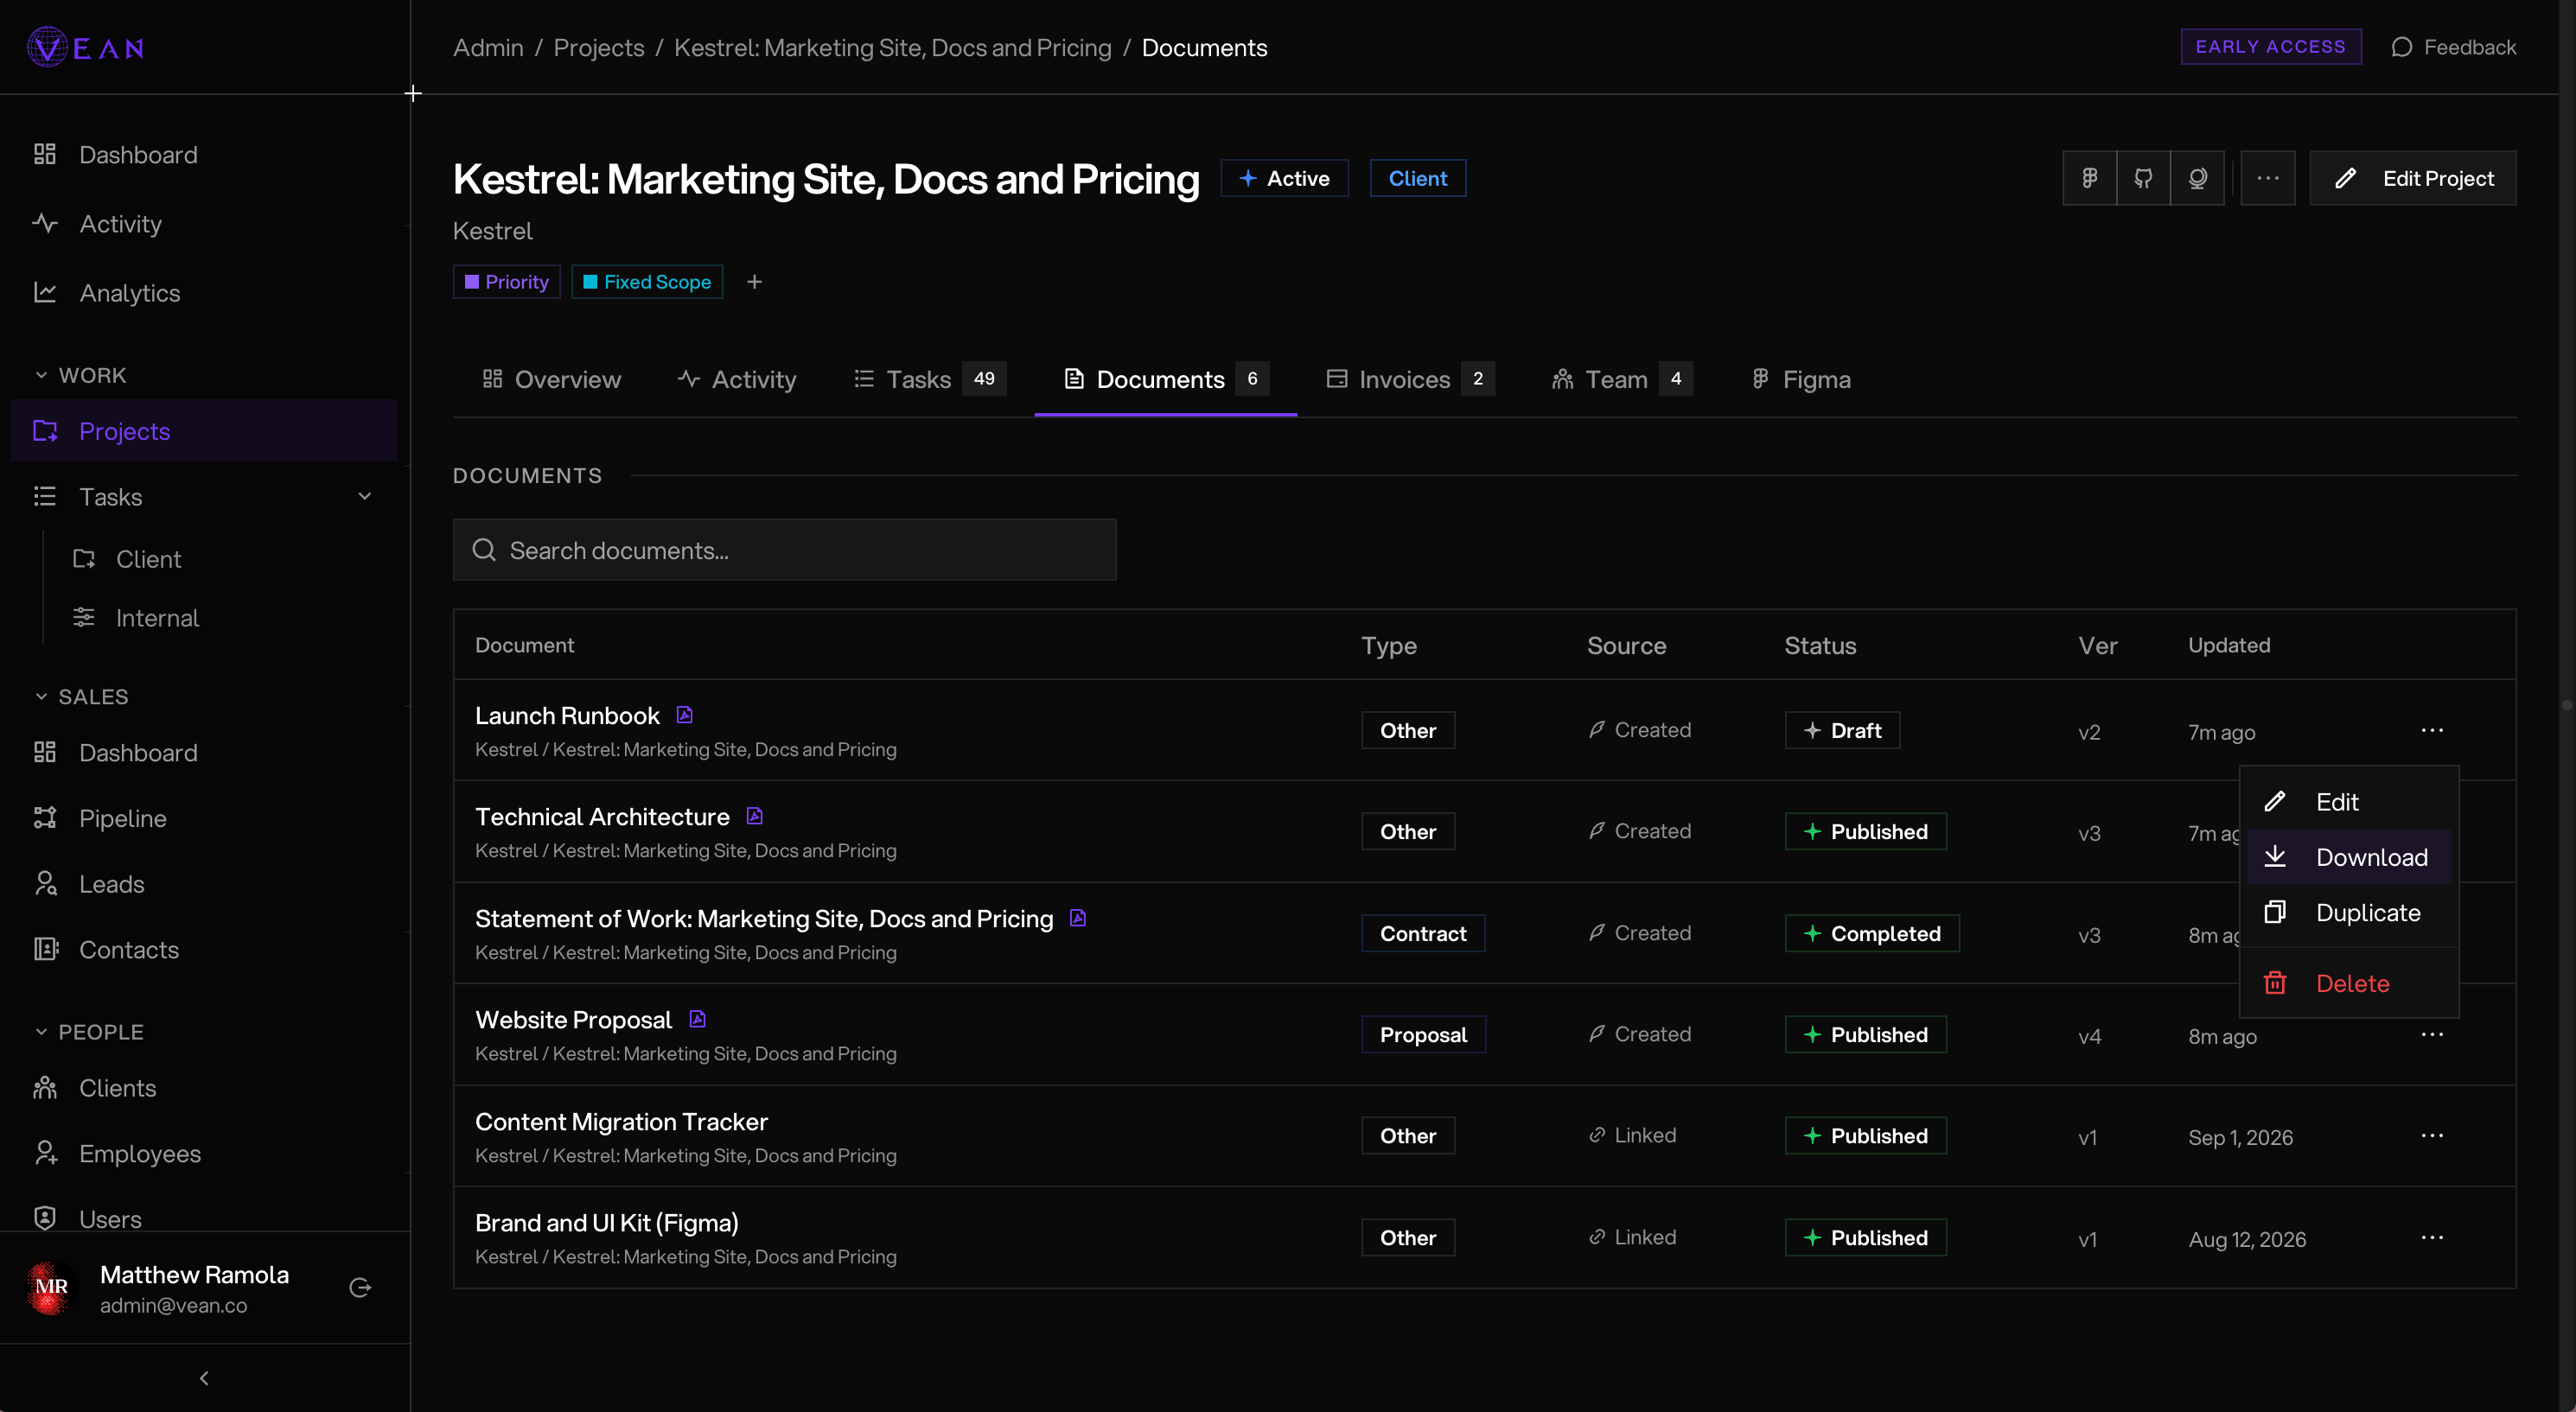The image size is (2576, 1412).
Task: Open the row menu for Launch Runbook
Action: coord(2432,730)
